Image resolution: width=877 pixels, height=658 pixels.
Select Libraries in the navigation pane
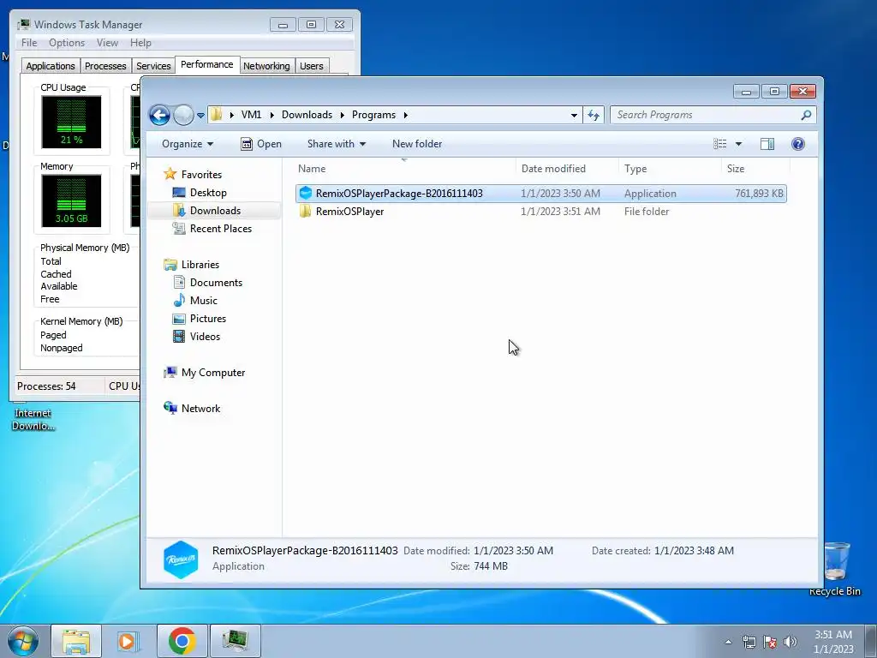pos(200,265)
